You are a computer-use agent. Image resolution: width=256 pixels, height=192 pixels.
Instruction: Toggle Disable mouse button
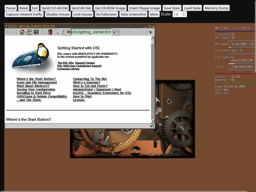pyautogui.click(x=58, y=14)
